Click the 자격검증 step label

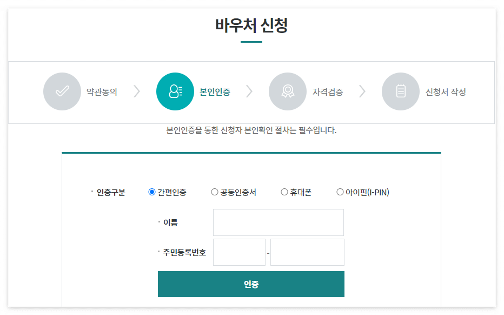[x=328, y=92]
